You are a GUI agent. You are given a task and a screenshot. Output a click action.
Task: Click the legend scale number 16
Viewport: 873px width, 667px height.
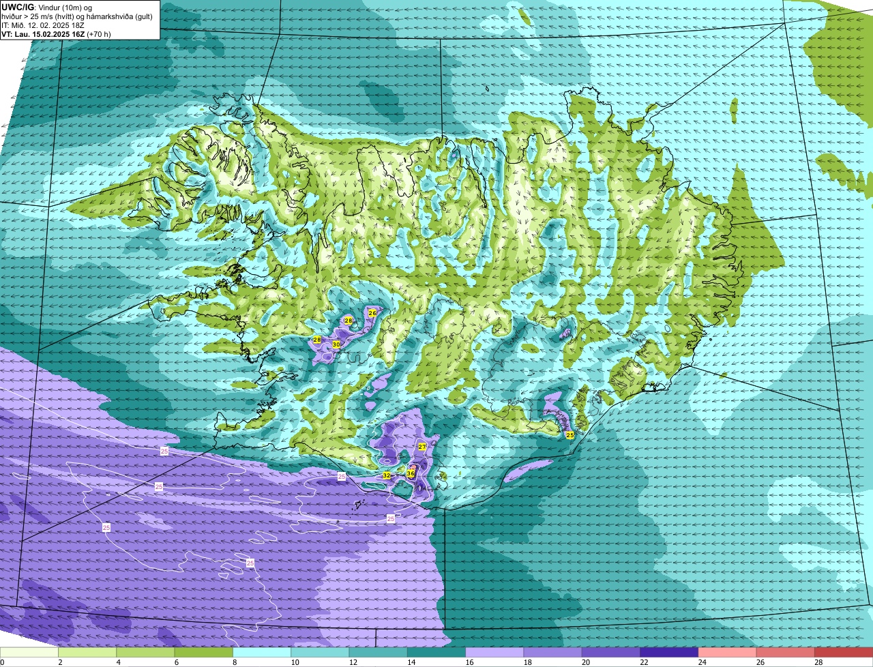tap(468, 662)
